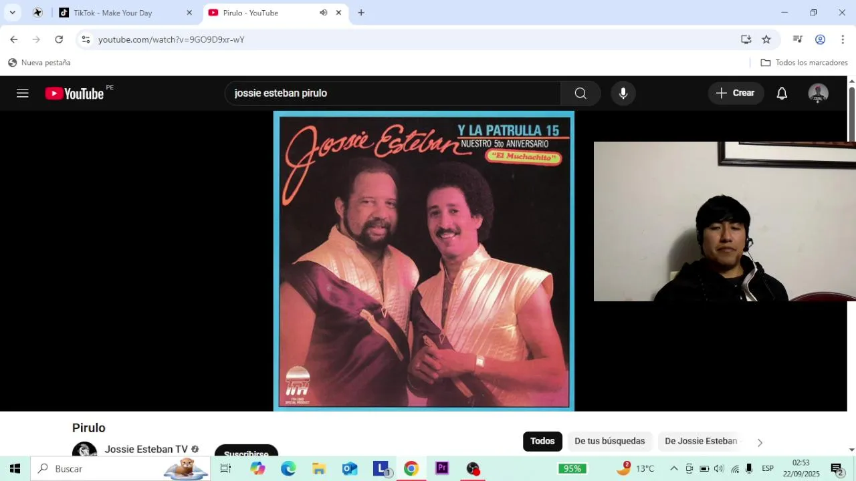
Task: Click the microphone tray icon
Action: point(750,469)
